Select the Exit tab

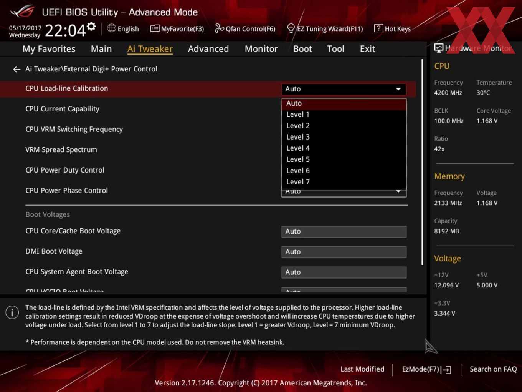(x=367, y=49)
